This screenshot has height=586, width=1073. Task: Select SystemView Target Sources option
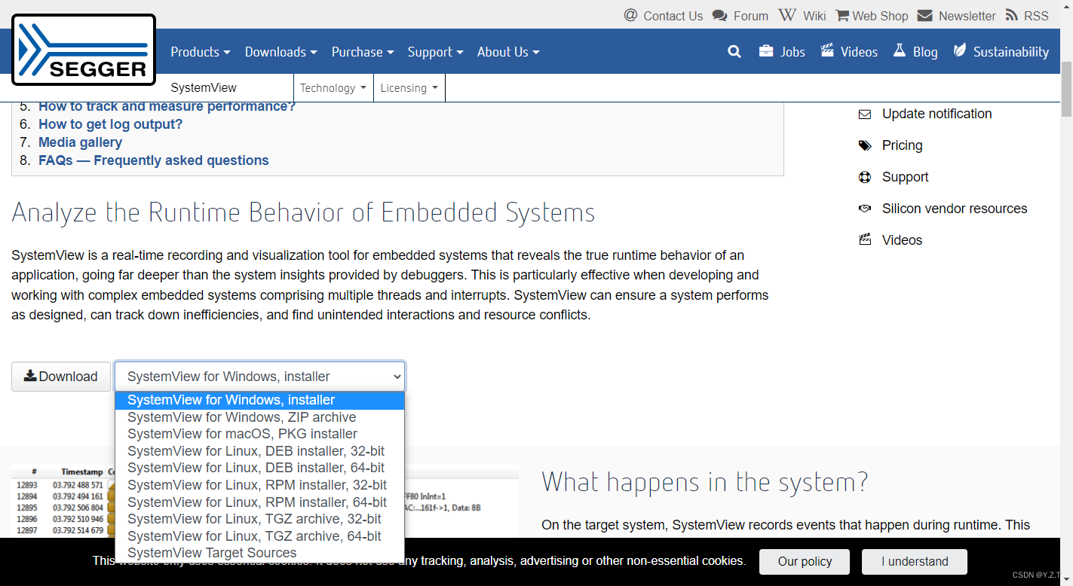[259, 553]
